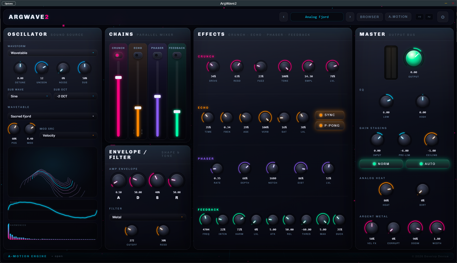Click the master output level meter
The width and height of the screenshot is (457, 263).
(x=391, y=63)
